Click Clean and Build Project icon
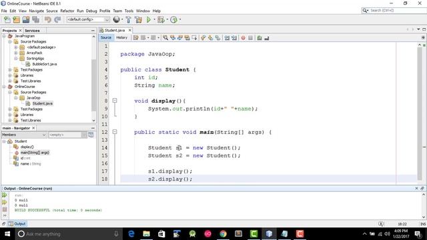Image resolution: width=427 pixels, height=240 pixels. tap(138, 19)
